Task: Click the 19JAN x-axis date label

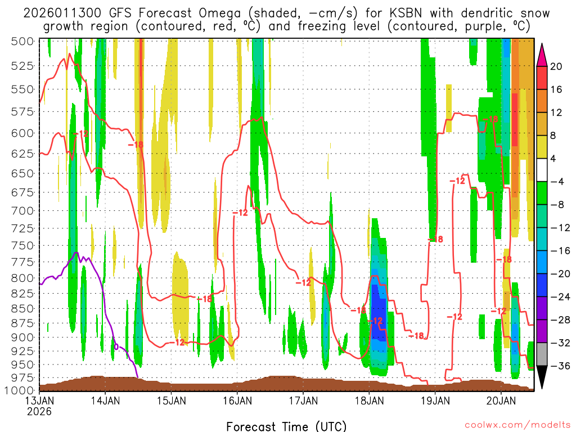Action: click(435, 400)
